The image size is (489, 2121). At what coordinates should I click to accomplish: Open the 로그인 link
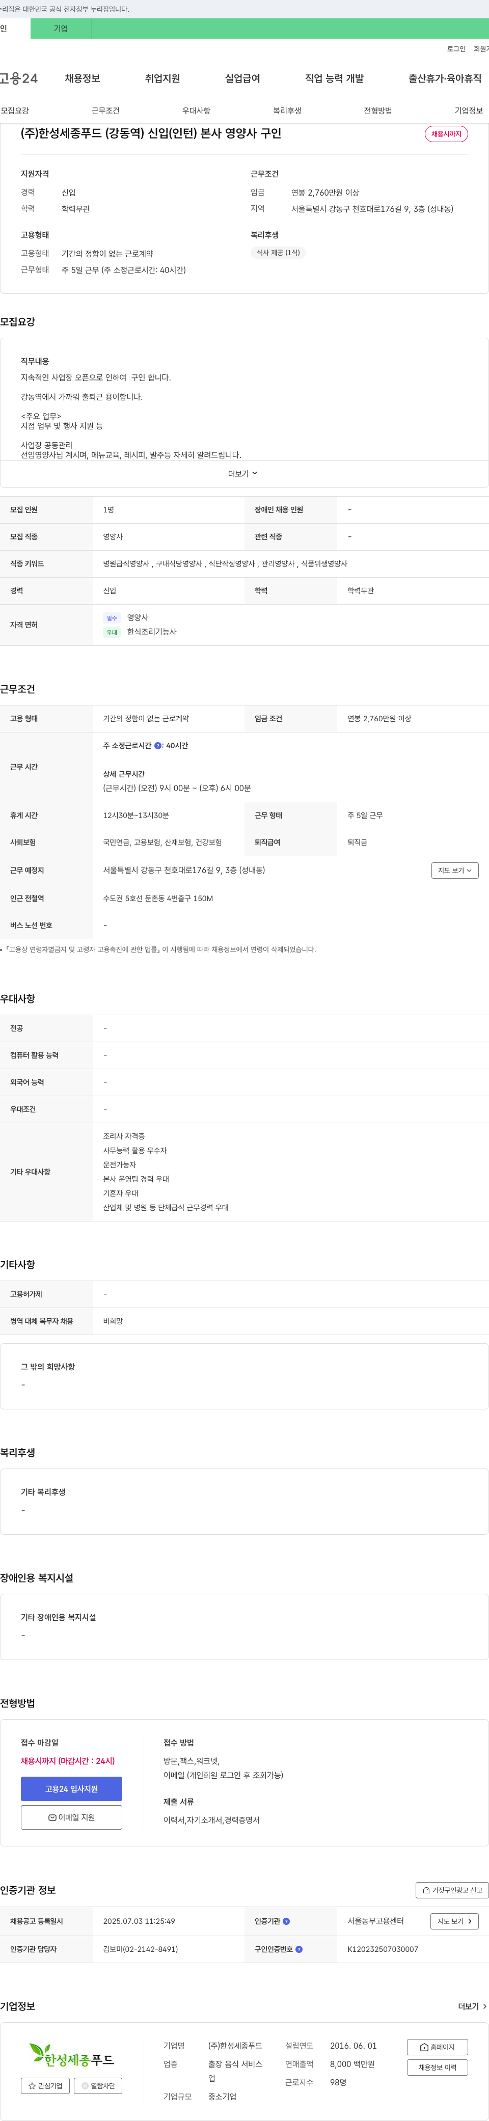pyautogui.click(x=456, y=49)
